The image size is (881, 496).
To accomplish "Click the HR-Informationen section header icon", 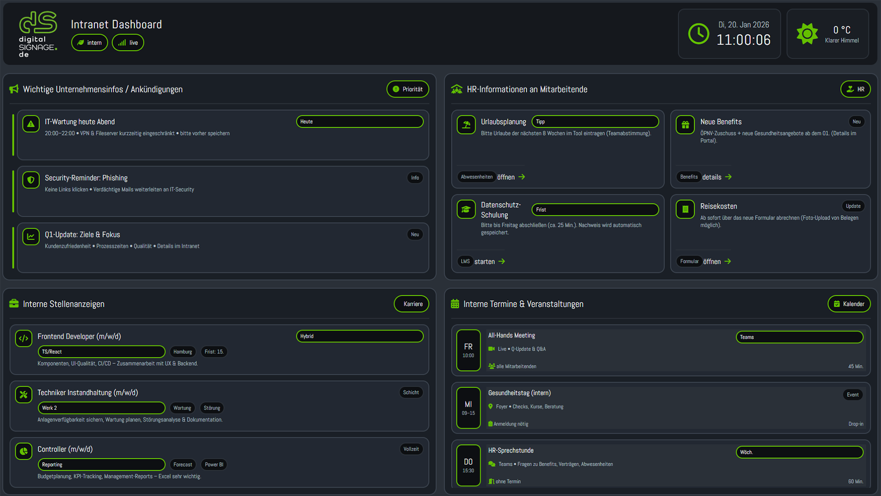I will click(457, 89).
